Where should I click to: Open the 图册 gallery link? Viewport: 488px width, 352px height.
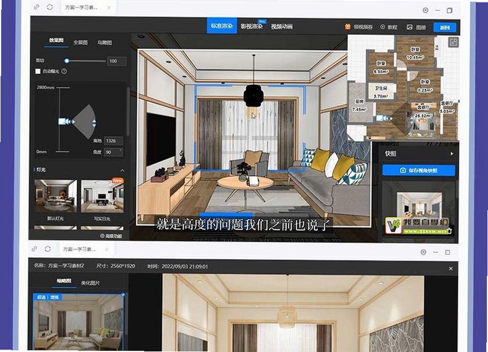(x=416, y=27)
